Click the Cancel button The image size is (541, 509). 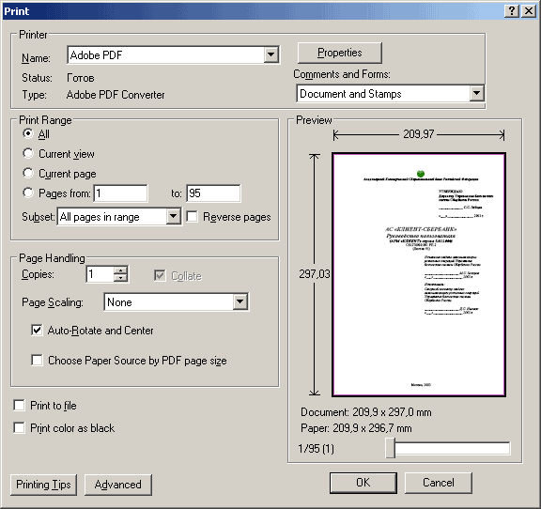tap(439, 483)
